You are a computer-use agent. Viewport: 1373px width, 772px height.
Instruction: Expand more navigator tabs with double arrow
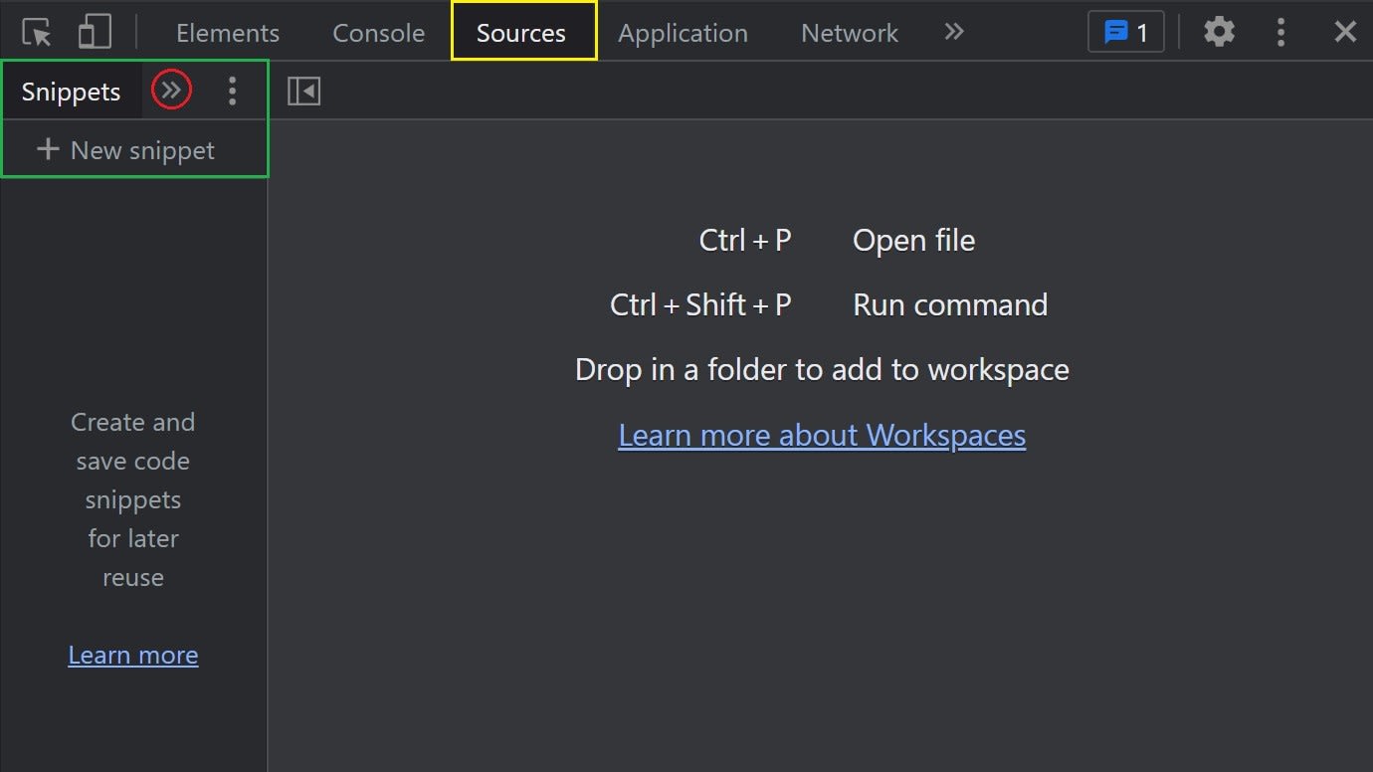tap(170, 90)
